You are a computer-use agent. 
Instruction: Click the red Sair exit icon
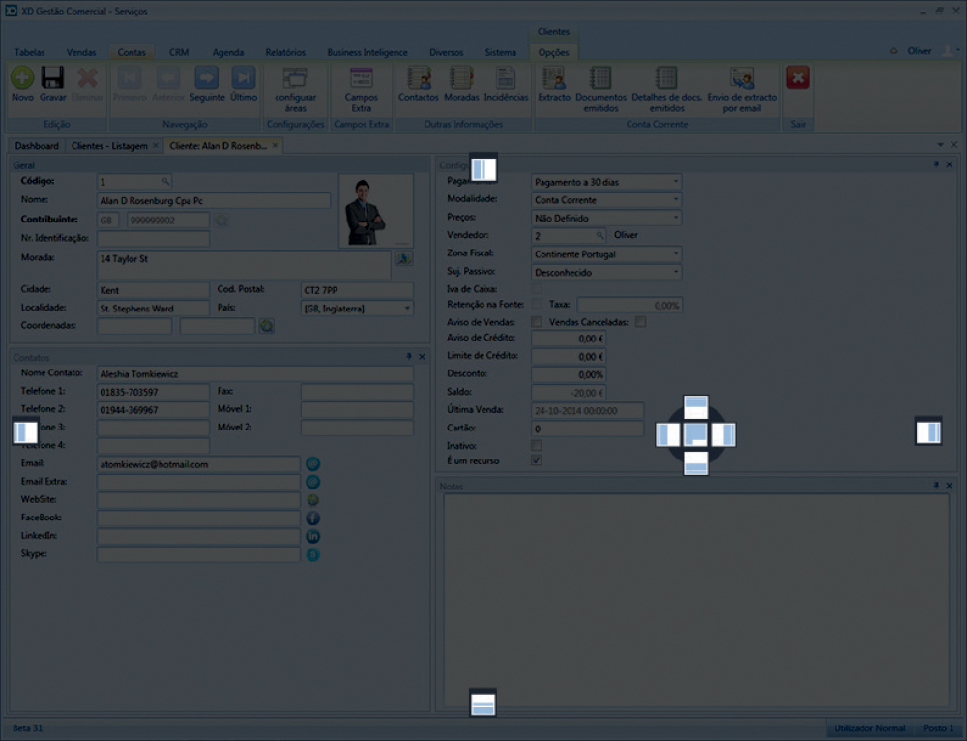pos(798,78)
